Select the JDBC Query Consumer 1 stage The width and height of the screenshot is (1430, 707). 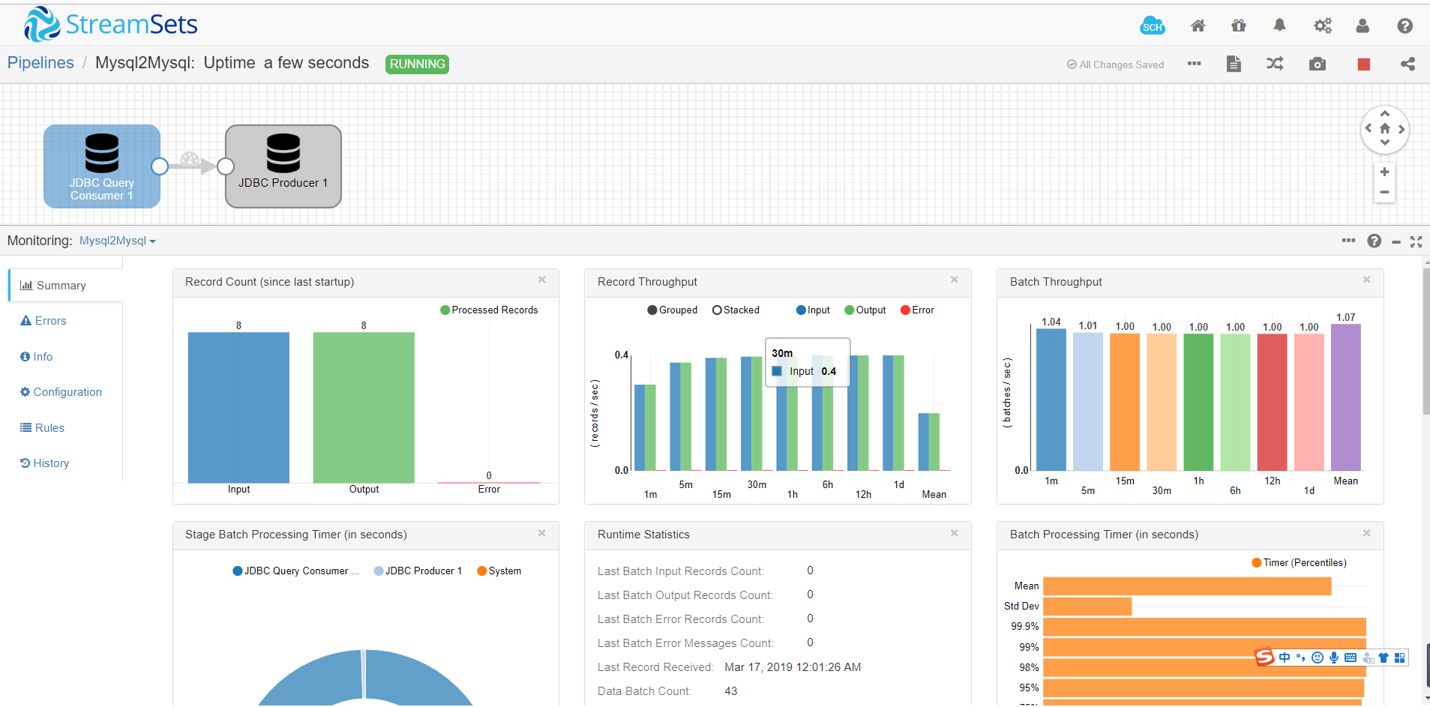(102, 166)
